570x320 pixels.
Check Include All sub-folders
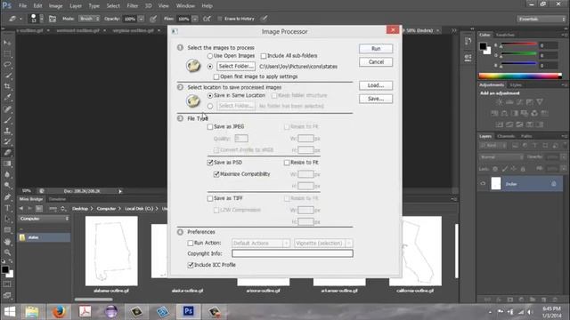point(264,56)
